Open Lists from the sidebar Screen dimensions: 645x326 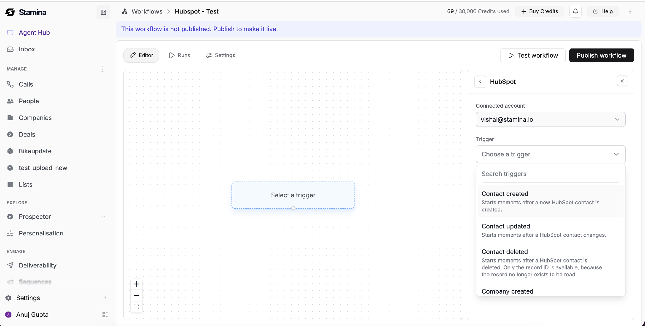click(x=26, y=184)
